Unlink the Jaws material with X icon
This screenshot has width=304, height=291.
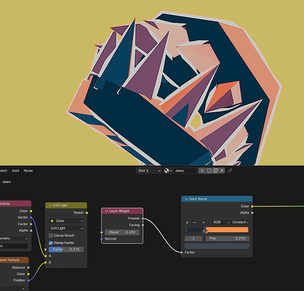222,171
